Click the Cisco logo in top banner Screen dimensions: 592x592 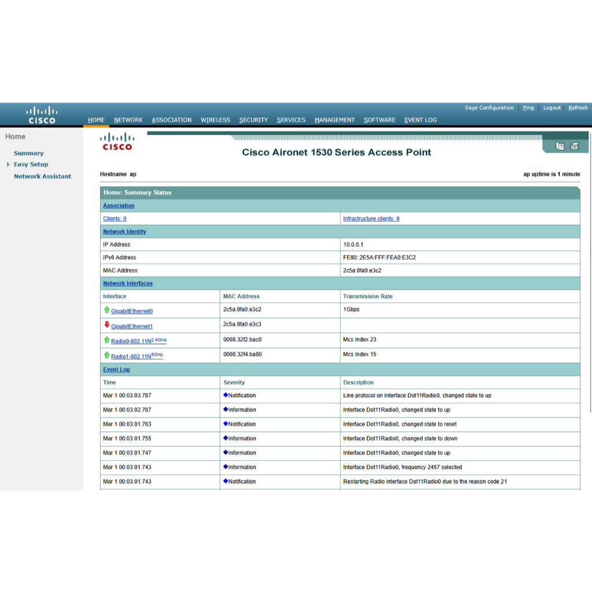(42, 114)
